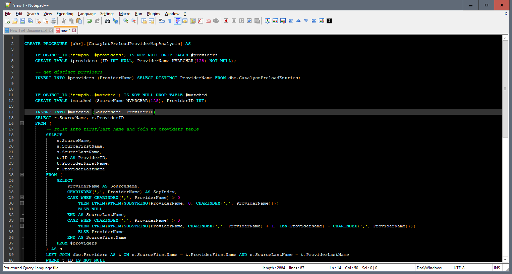This screenshot has height=274, width=512.
Task: Open the File menu
Action: (8, 14)
